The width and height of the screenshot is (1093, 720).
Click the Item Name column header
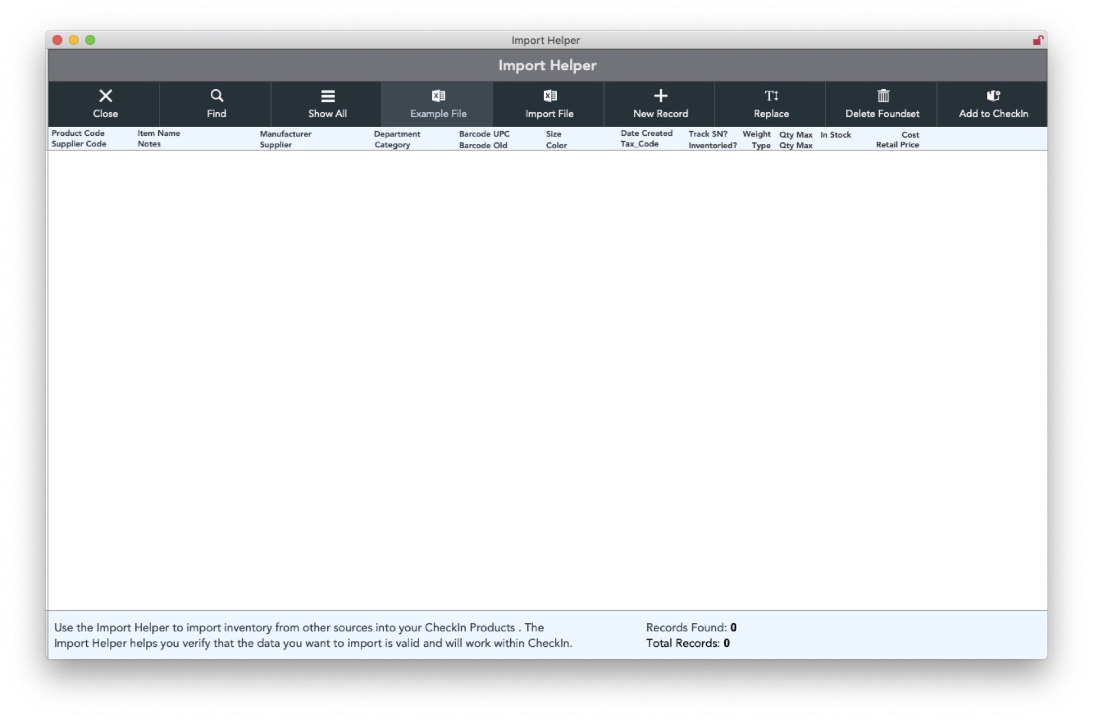pos(158,133)
